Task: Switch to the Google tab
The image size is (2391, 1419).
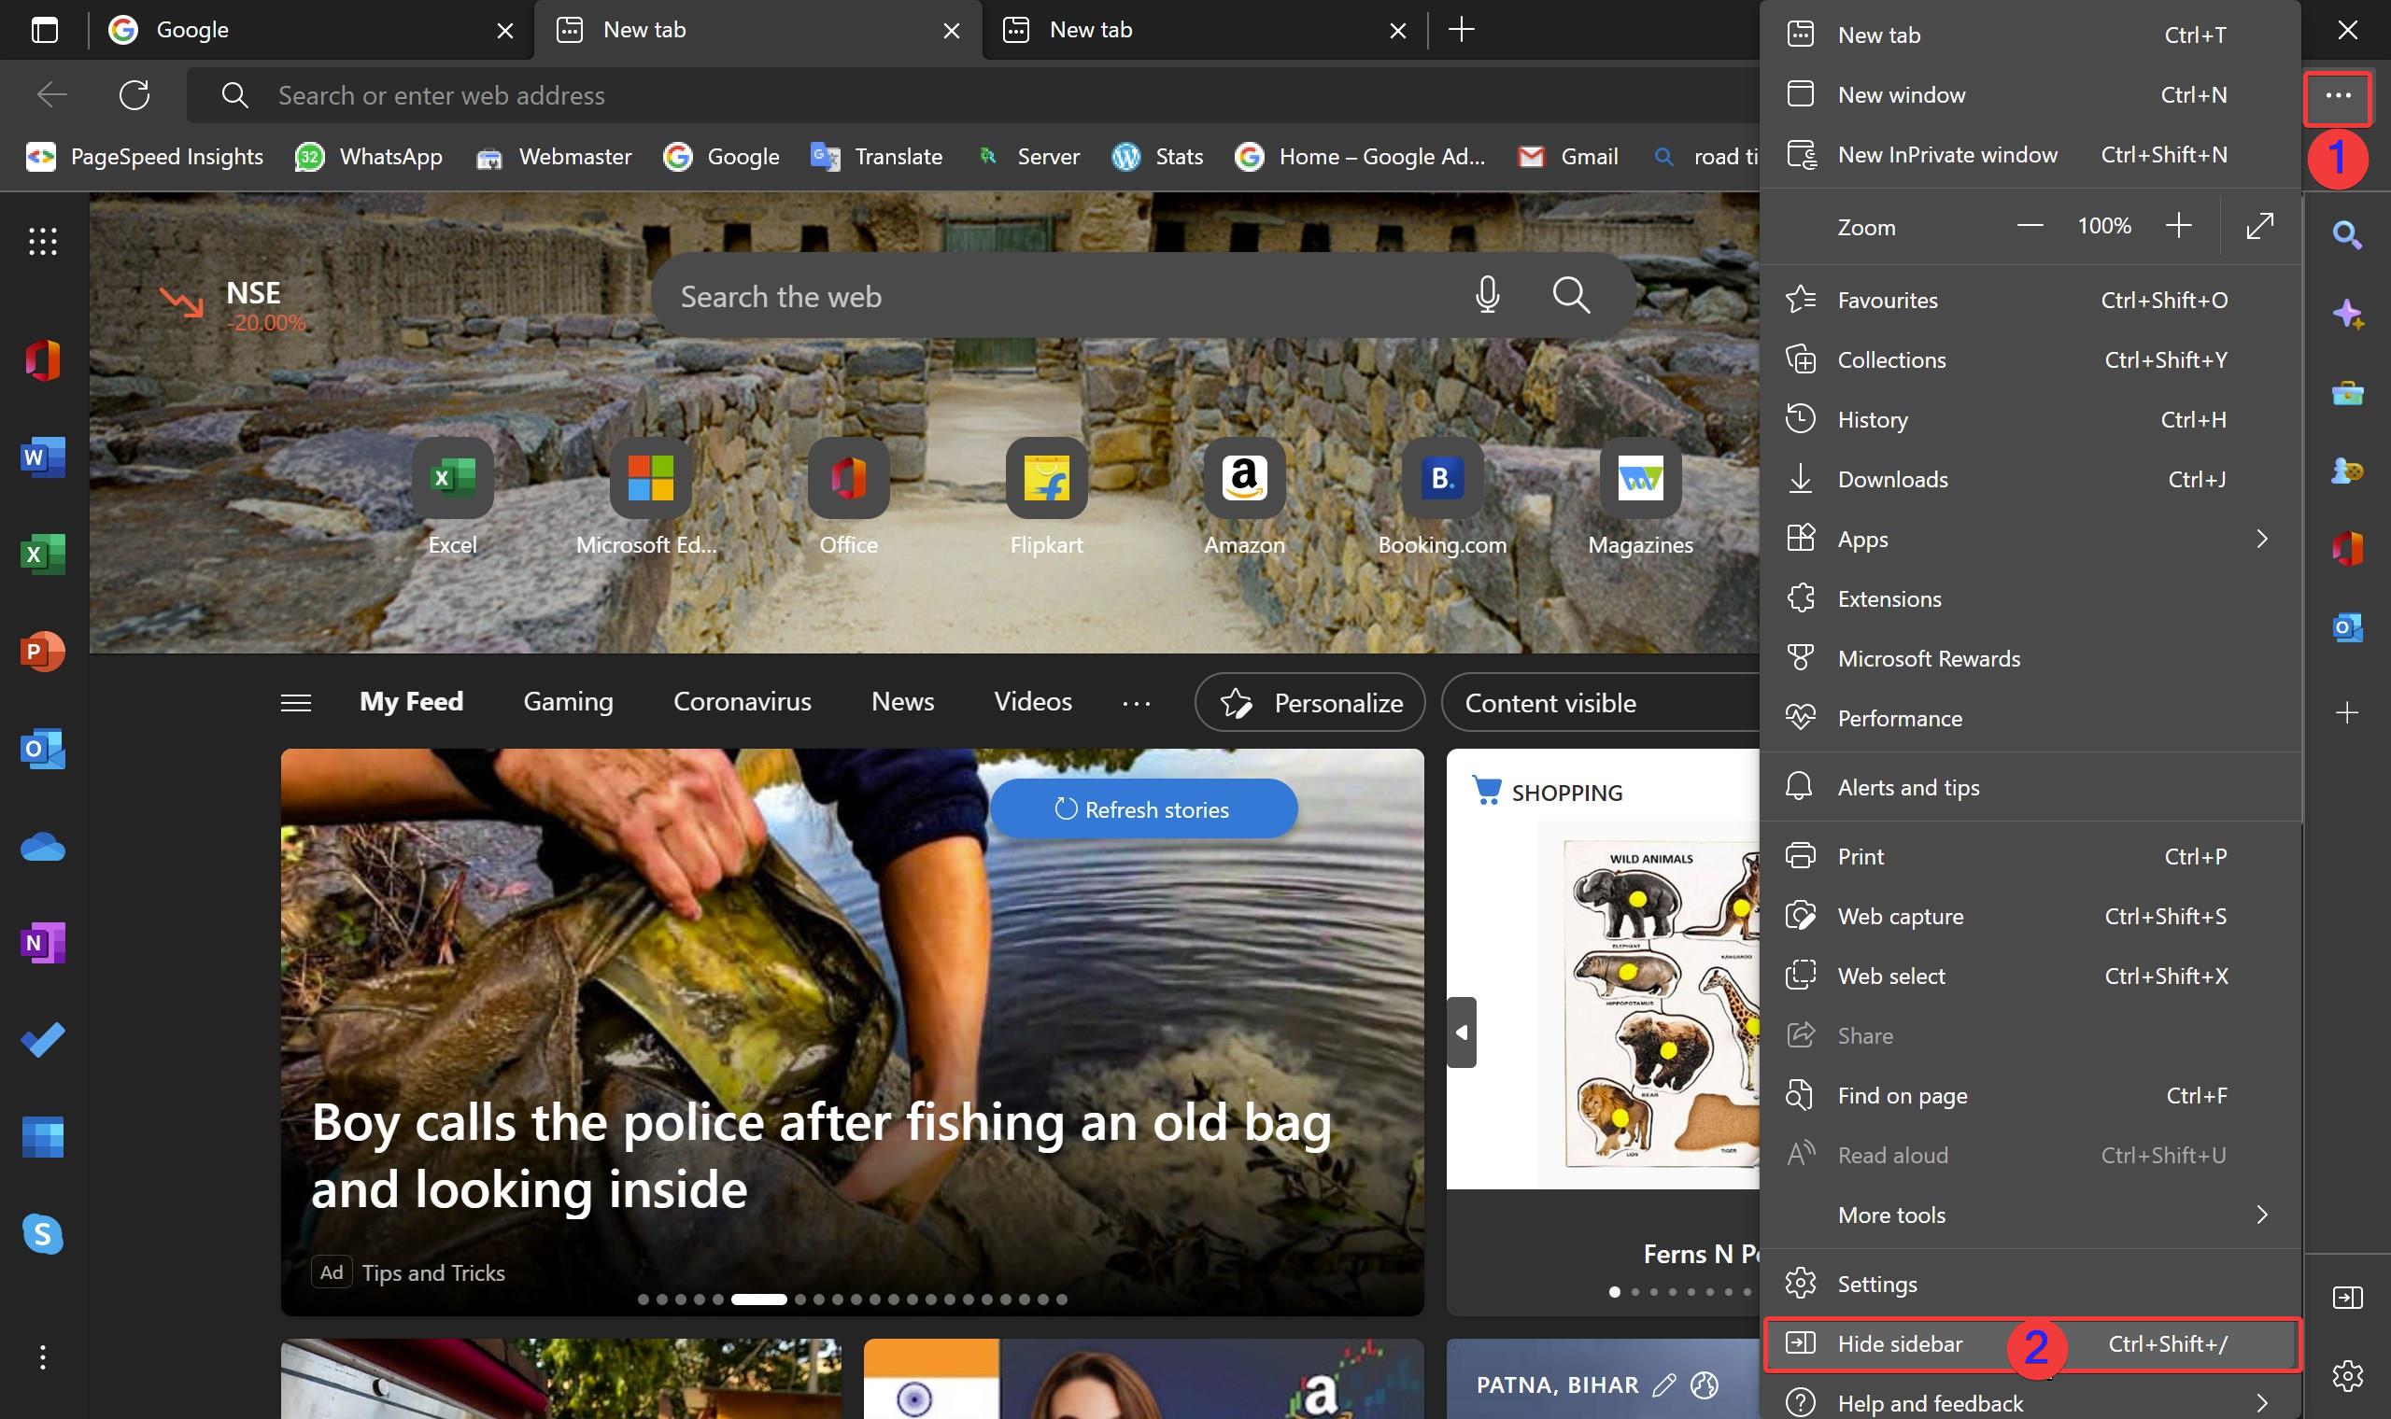Action: pos(191,30)
